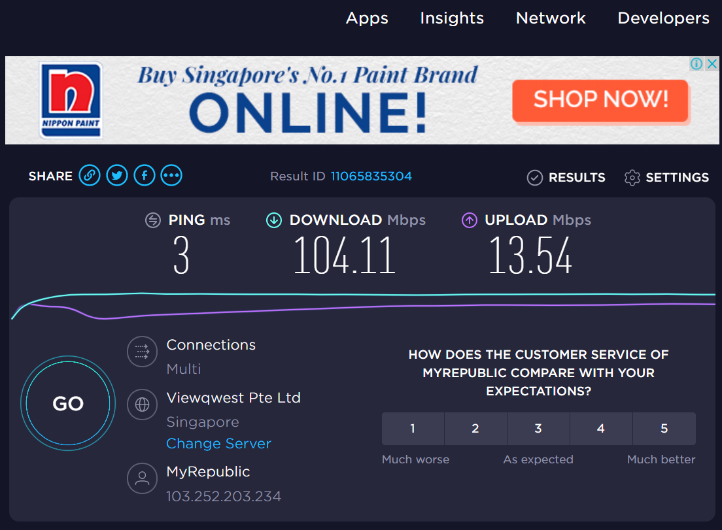722x530 pixels.
Task: Click the Change Server link
Action: [x=218, y=444]
